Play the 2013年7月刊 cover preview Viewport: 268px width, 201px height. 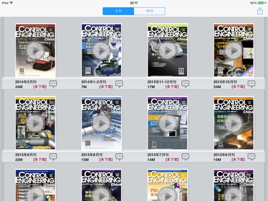coord(167,123)
